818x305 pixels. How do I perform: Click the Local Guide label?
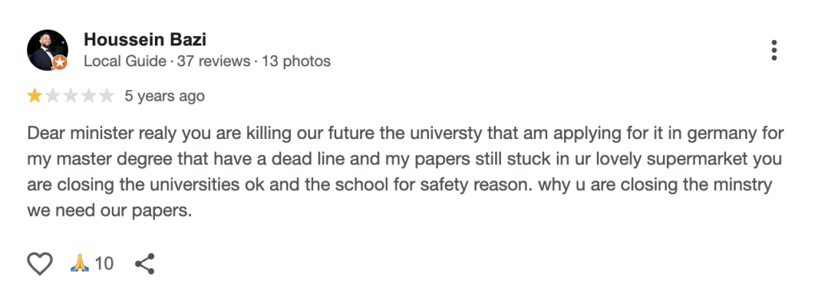pyautogui.click(x=125, y=61)
